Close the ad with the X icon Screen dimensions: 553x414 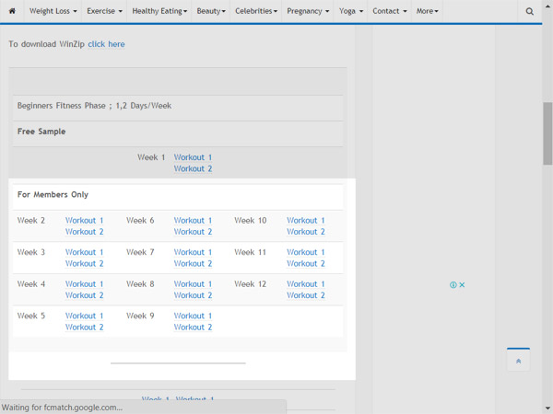pyautogui.click(x=462, y=285)
